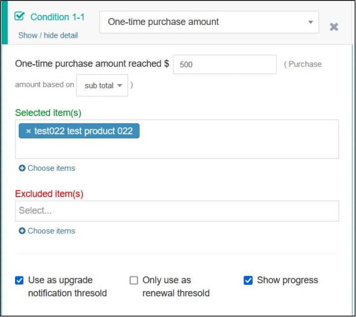Click Choose items text below Excluded item(s)

click(51, 231)
